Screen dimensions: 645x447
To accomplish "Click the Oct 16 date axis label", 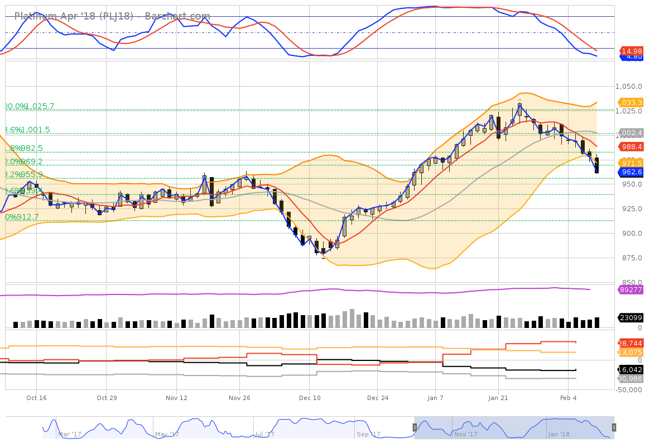I will [37, 398].
